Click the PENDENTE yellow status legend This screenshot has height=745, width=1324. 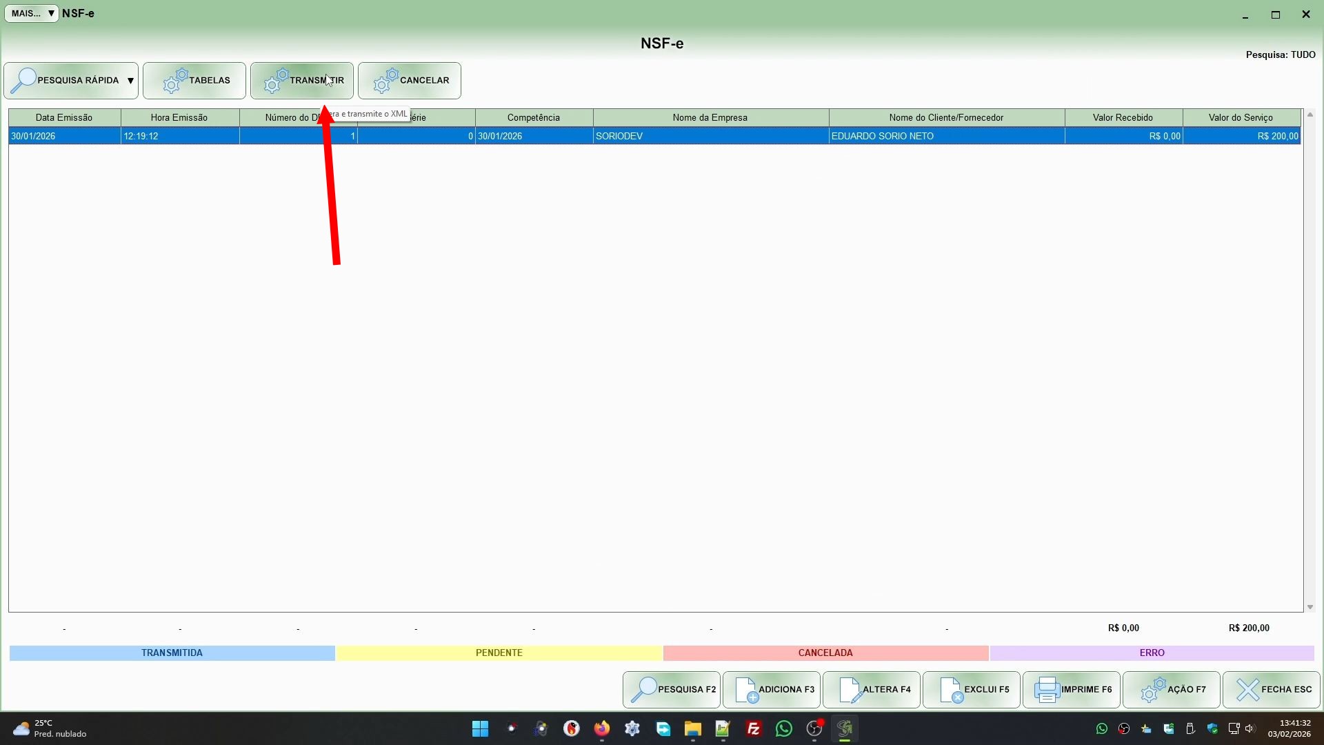[499, 653]
